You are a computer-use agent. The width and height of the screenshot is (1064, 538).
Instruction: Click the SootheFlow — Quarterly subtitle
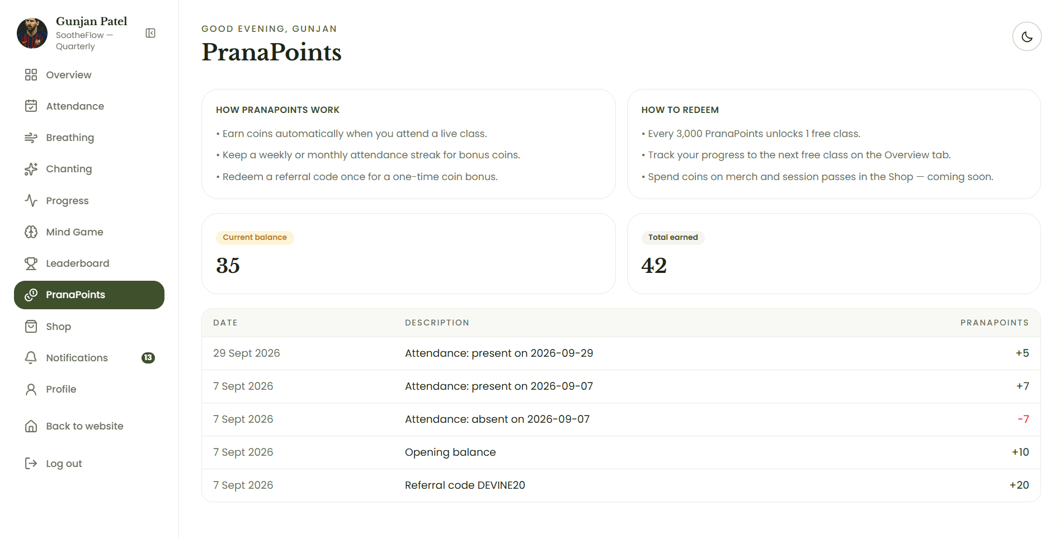[x=84, y=41]
